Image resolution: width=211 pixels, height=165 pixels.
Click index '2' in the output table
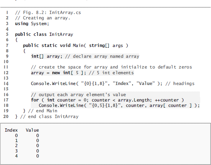(x=16, y=146)
